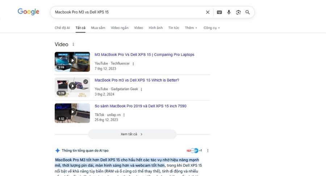This screenshot has width=326, height=176.
Task: Play the Techfluencer 9:09 video thumbnail
Action: (72, 62)
